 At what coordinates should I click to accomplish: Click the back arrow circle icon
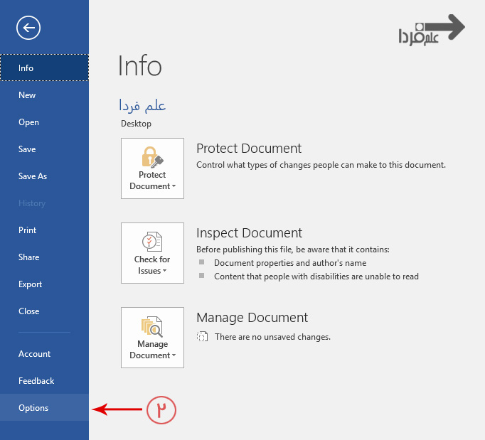28,28
